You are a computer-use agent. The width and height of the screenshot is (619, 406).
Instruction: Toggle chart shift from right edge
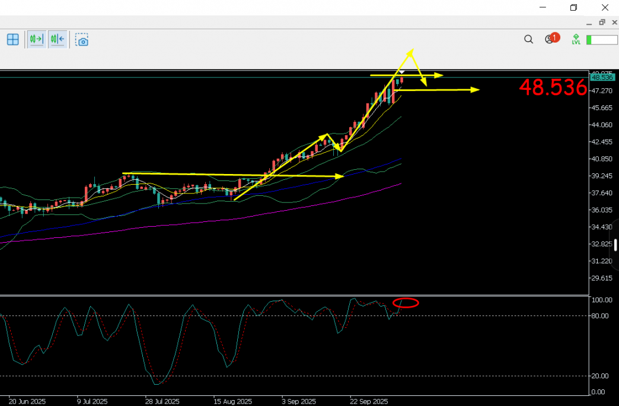click(58, 40)
